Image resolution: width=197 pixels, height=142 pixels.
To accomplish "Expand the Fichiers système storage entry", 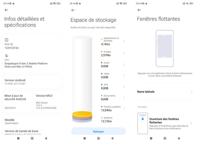I will coord(113,109).
